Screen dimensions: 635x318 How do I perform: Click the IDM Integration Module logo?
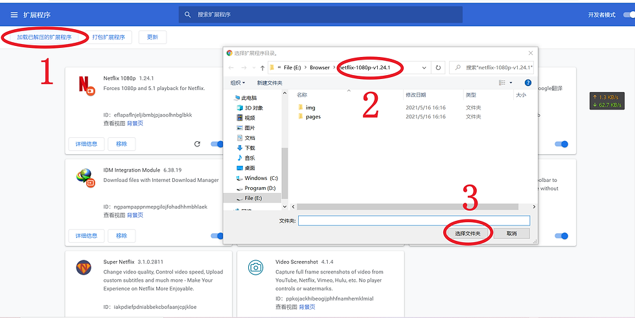[x=86, y=178]
